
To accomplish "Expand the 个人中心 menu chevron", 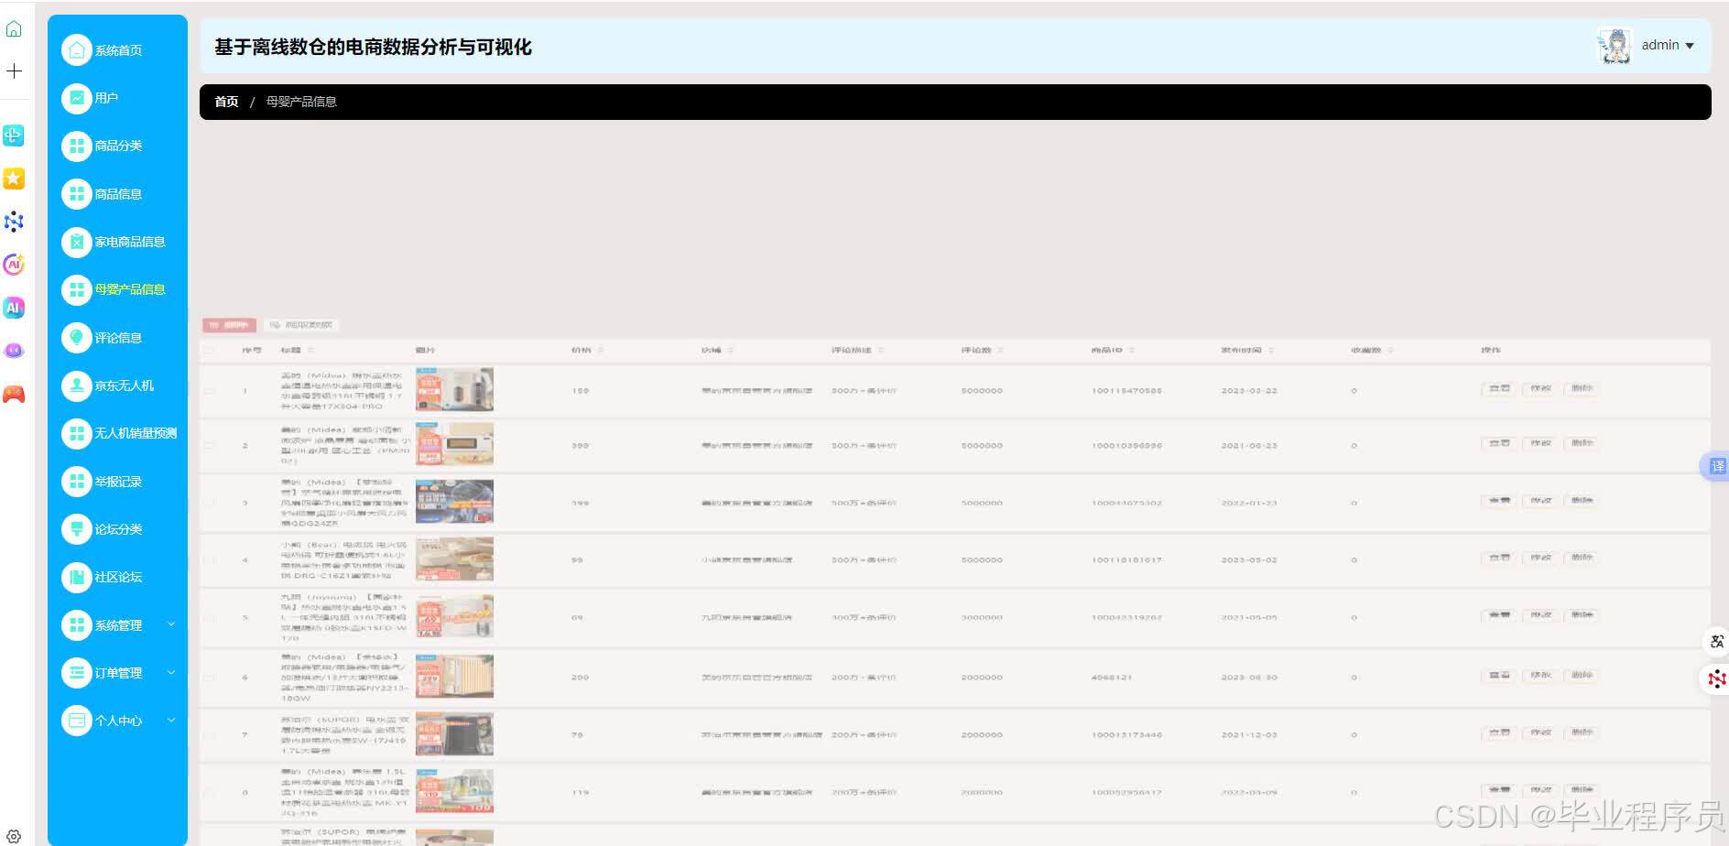I will click(170, 721).
